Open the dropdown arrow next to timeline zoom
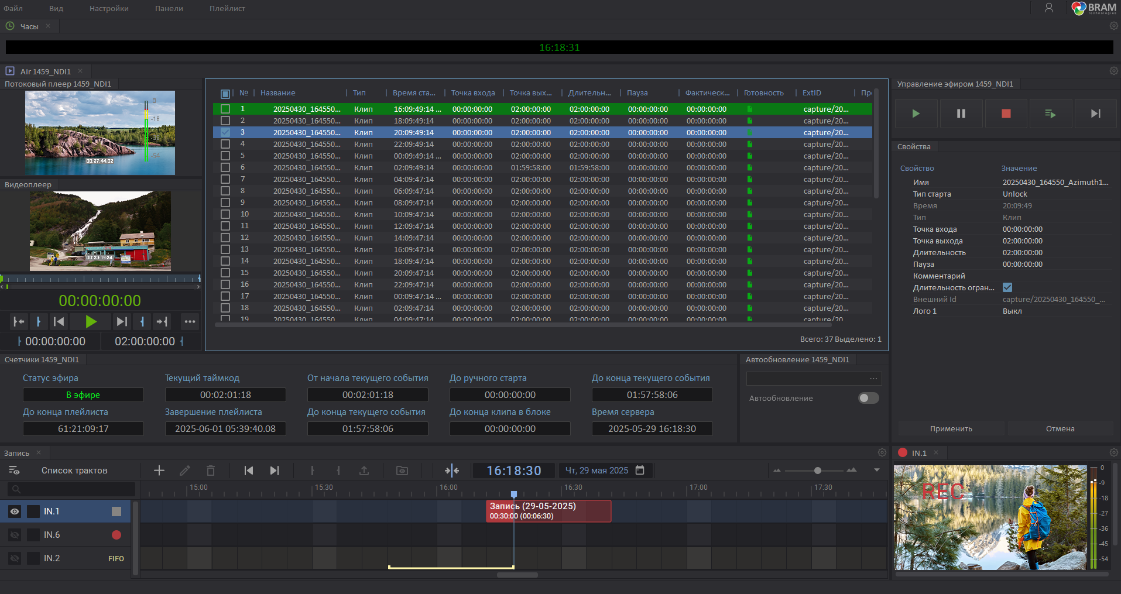1121x594 pixels. (877, 471)
